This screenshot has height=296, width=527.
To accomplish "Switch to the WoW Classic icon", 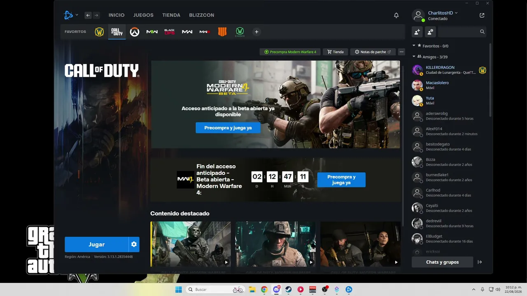I will click(240, 32).
